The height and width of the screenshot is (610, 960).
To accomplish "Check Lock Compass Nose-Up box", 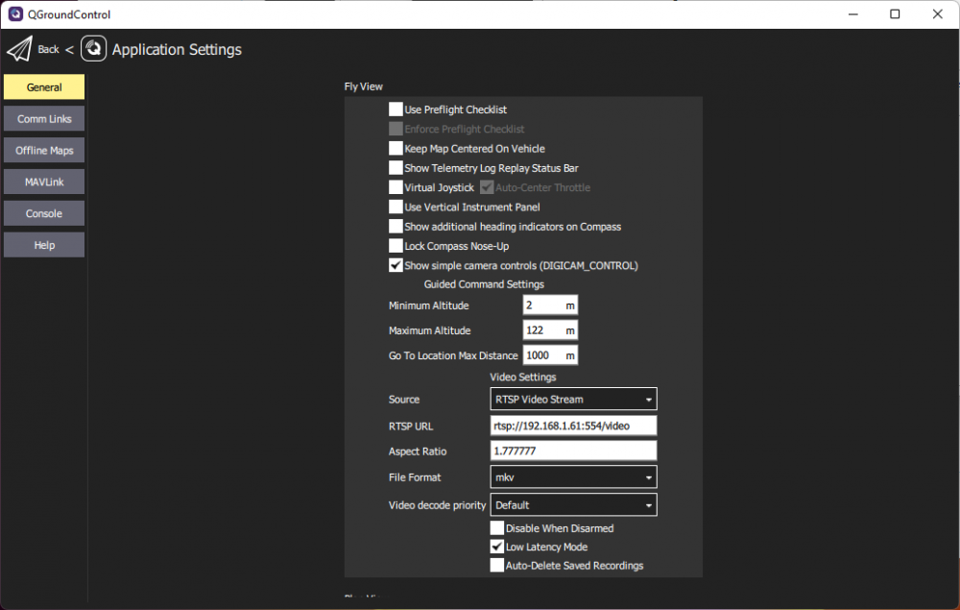I will coord(396,247).
